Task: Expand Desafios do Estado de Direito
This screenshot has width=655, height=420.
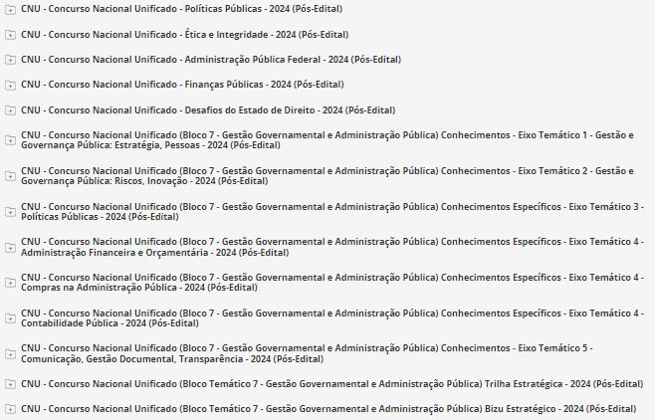Action: 10,109
